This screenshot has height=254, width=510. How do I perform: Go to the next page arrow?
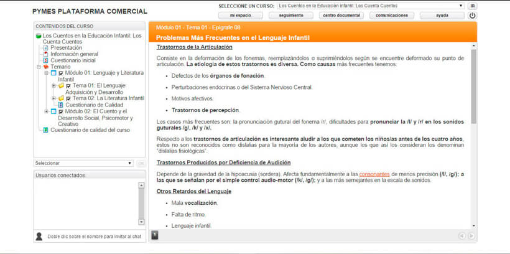(471, 236)
